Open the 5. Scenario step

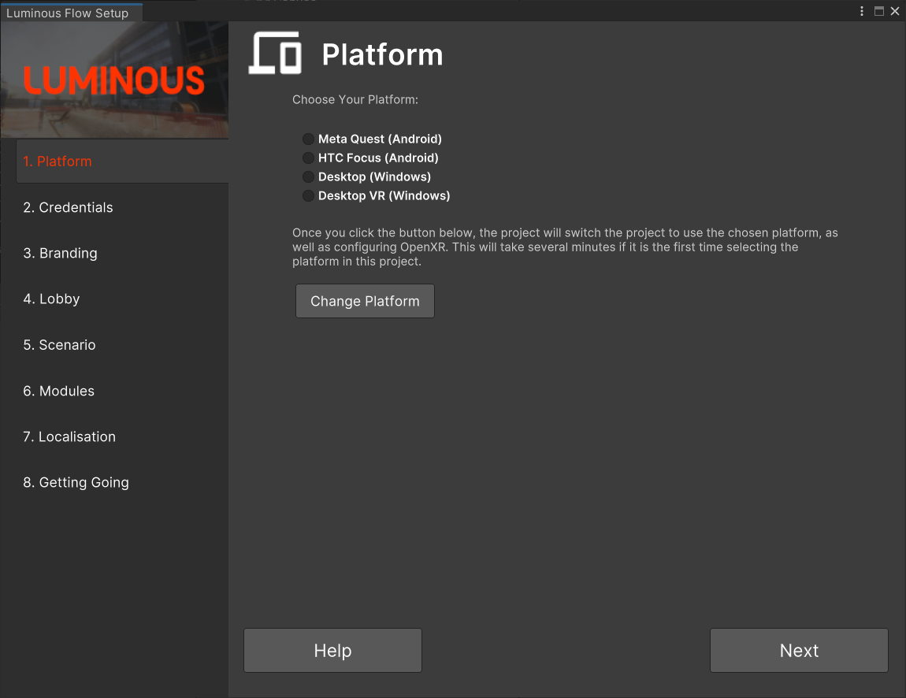click(x=59, y=345)
